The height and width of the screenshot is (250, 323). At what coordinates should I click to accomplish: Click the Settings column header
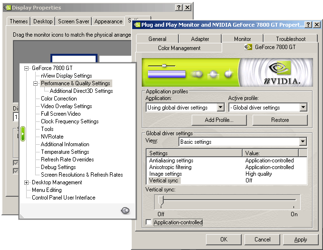pos(195,153)
